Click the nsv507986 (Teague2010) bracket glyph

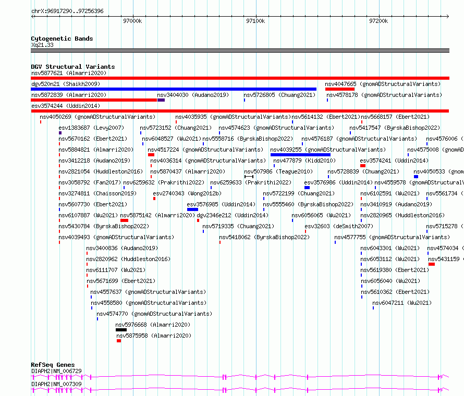[x=249, y=177]
